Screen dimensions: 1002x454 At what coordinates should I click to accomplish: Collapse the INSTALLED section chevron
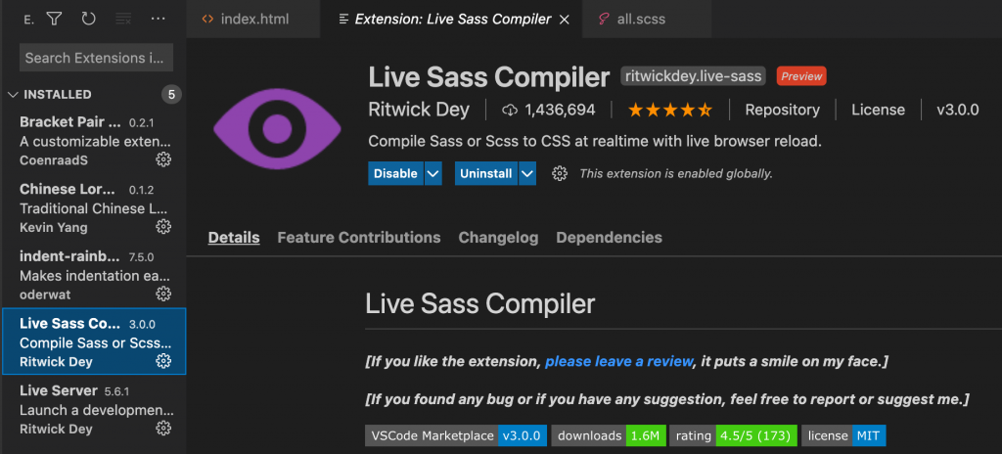[12, 95]
